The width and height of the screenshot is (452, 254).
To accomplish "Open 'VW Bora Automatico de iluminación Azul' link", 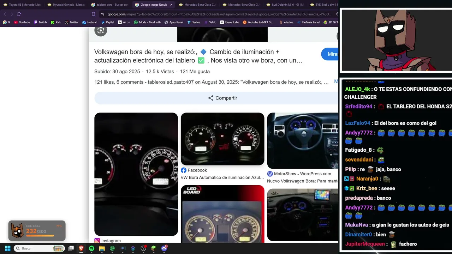I will tap(222, 177).
